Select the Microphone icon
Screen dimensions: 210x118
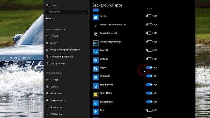47,93
